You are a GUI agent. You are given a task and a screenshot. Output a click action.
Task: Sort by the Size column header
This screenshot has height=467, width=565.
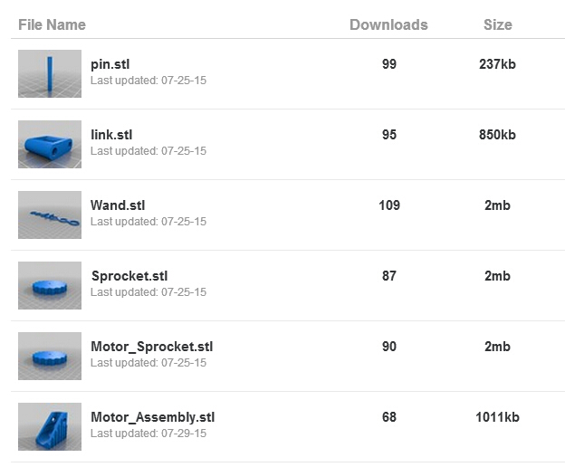pyautogui.click(x=498, y=24)
